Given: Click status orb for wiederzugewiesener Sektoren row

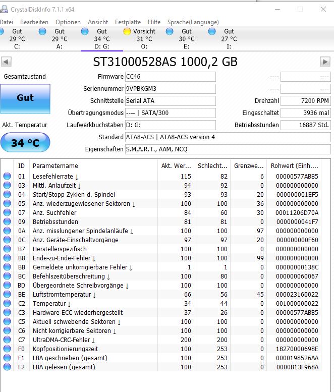Looking at the screenshot, I should (7, 203).
